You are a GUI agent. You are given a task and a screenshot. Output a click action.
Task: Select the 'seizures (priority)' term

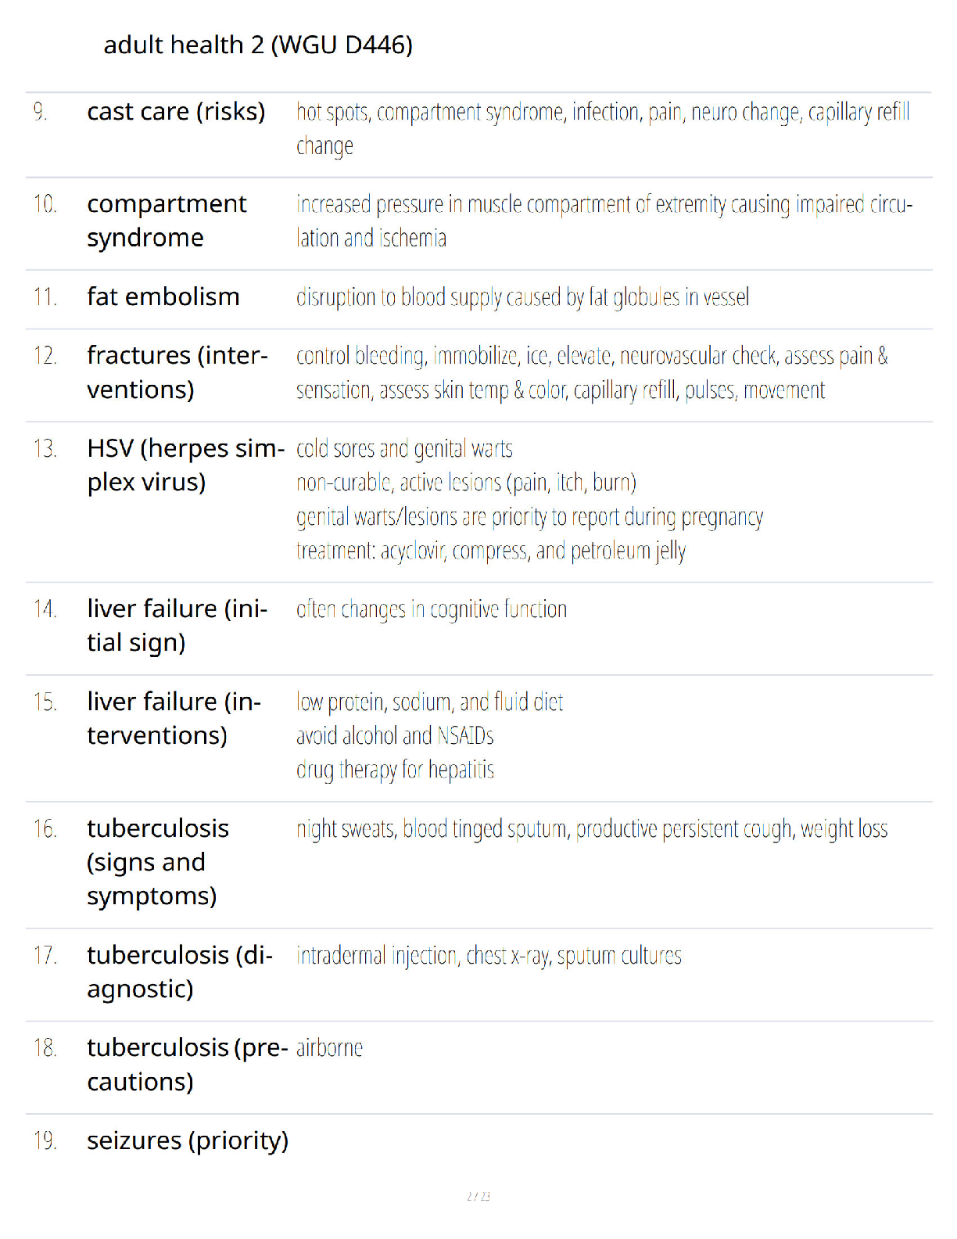188,1141
